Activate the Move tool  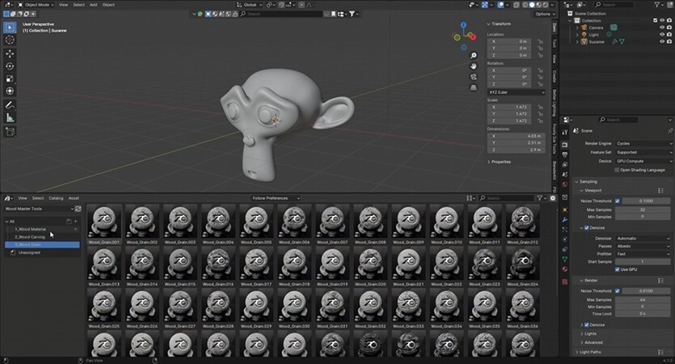[x=10, y=54]
